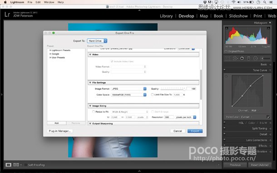The image size is (277, 173).
Task: Click the Before/After view icon
Action: [16, 165]
